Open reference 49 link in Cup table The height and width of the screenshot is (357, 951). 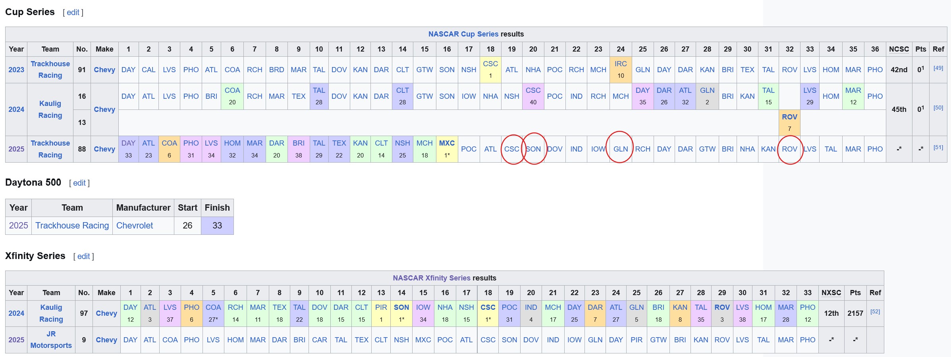938,68
